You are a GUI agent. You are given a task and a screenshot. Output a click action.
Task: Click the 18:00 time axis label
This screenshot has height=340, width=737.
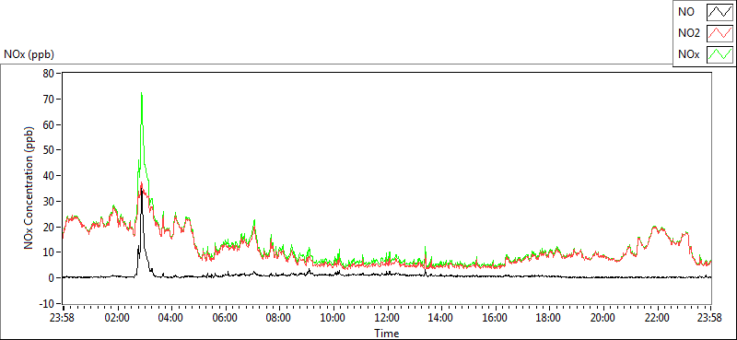[x=549, y=317]
